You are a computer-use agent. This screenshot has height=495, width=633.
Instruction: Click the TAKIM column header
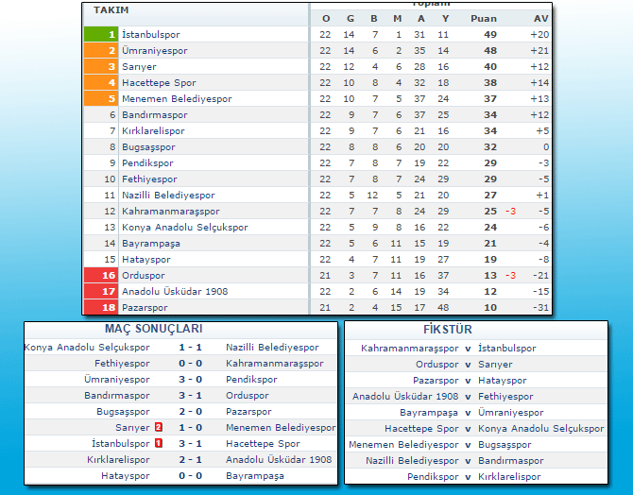pos(111,9)
